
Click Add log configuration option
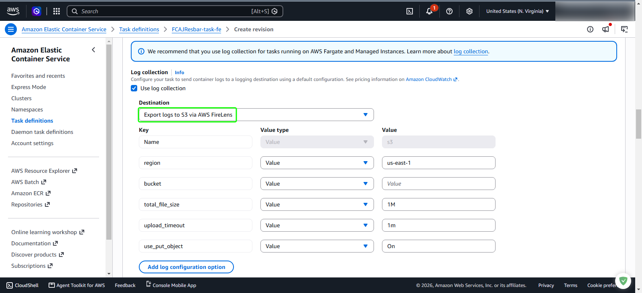(x=186, y=267)
